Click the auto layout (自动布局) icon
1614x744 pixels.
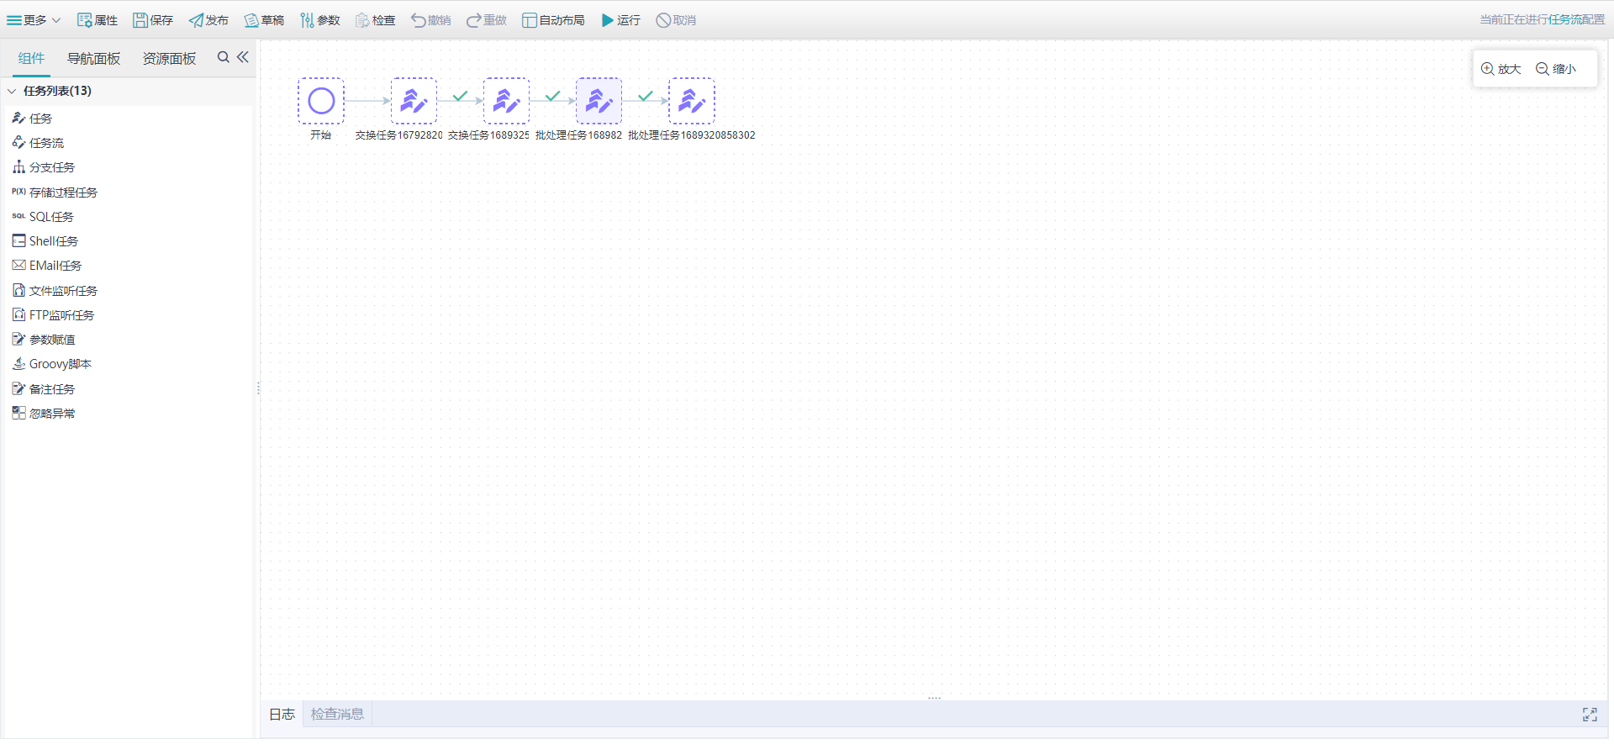[530, 20]
